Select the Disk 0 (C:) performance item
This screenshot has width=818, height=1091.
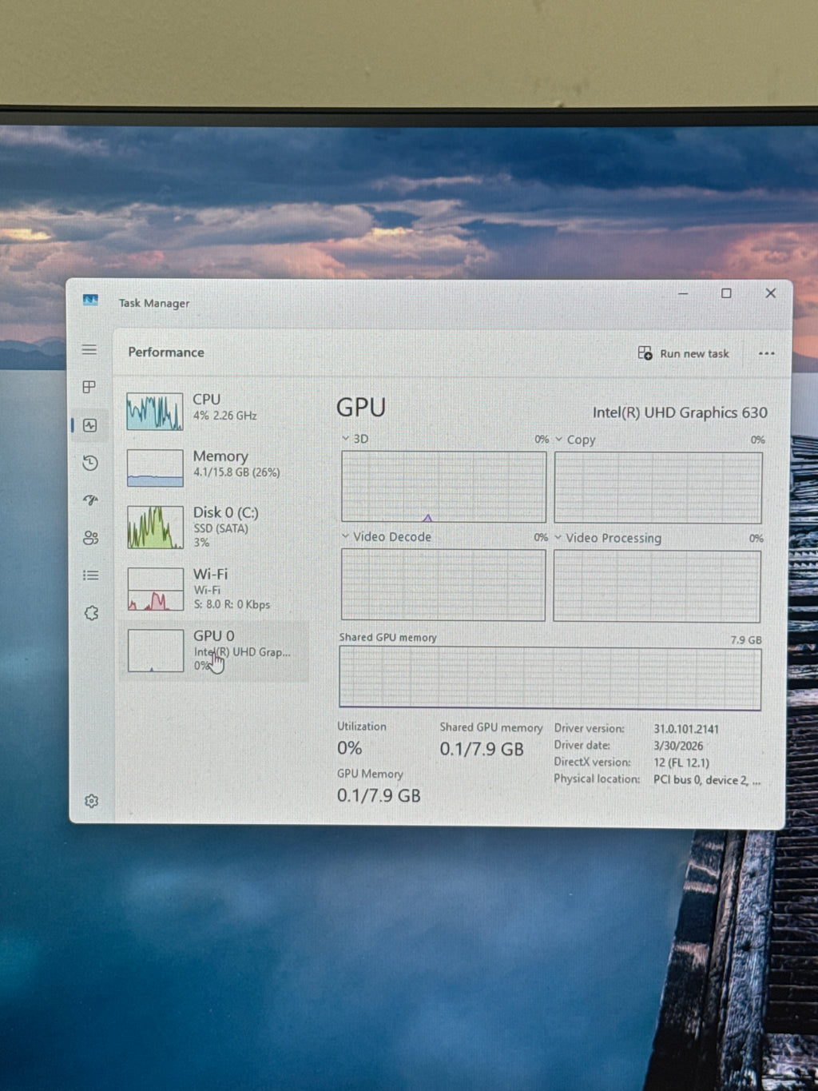tap(212, 526)
